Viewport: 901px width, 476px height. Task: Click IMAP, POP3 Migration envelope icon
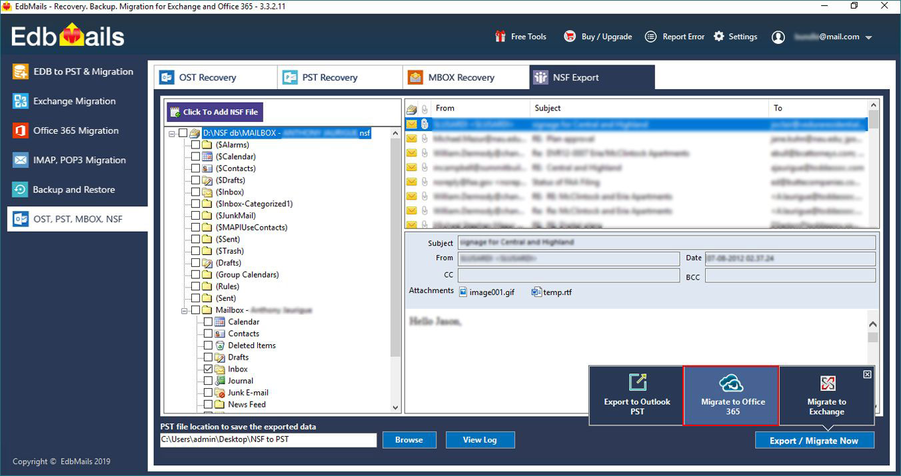click(x=21, y=160)
